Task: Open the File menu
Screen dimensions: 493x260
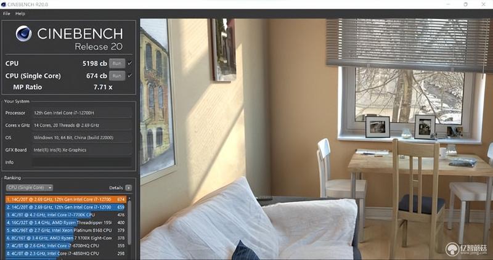Action: coord(6,14)
